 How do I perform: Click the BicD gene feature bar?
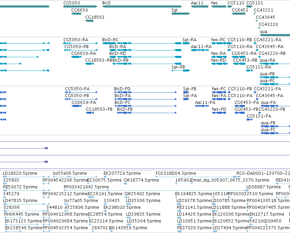tap(142, 6)
